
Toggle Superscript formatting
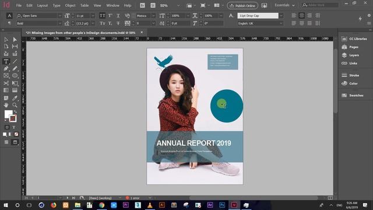pos(110,16)
